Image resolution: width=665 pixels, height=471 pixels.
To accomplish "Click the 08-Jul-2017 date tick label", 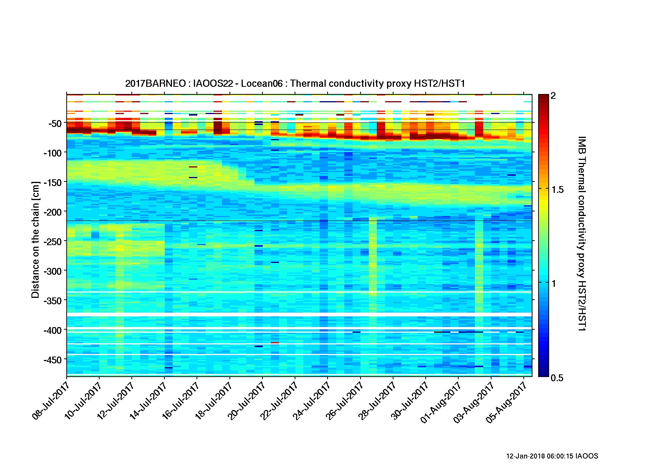I will (51, 400).
